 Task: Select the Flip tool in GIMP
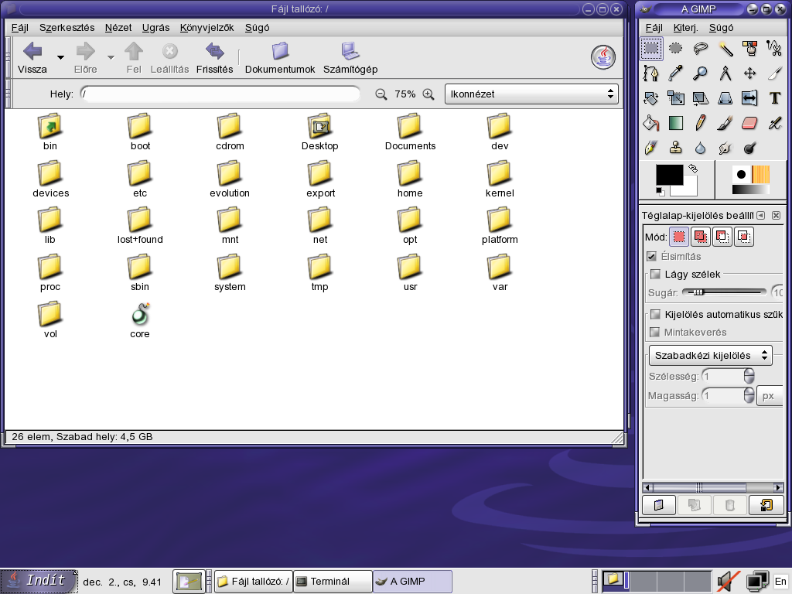749,98
